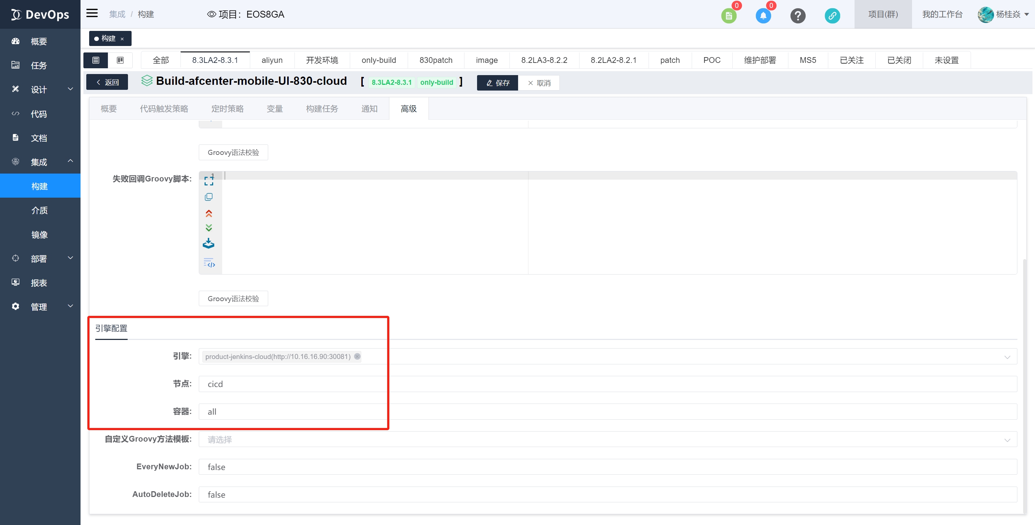
Task: Expand the 部署 sidebar menu
Action: click(40, 259)
